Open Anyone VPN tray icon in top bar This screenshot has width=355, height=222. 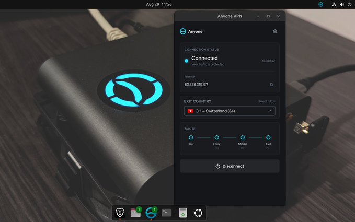click(x=321, y=4)
